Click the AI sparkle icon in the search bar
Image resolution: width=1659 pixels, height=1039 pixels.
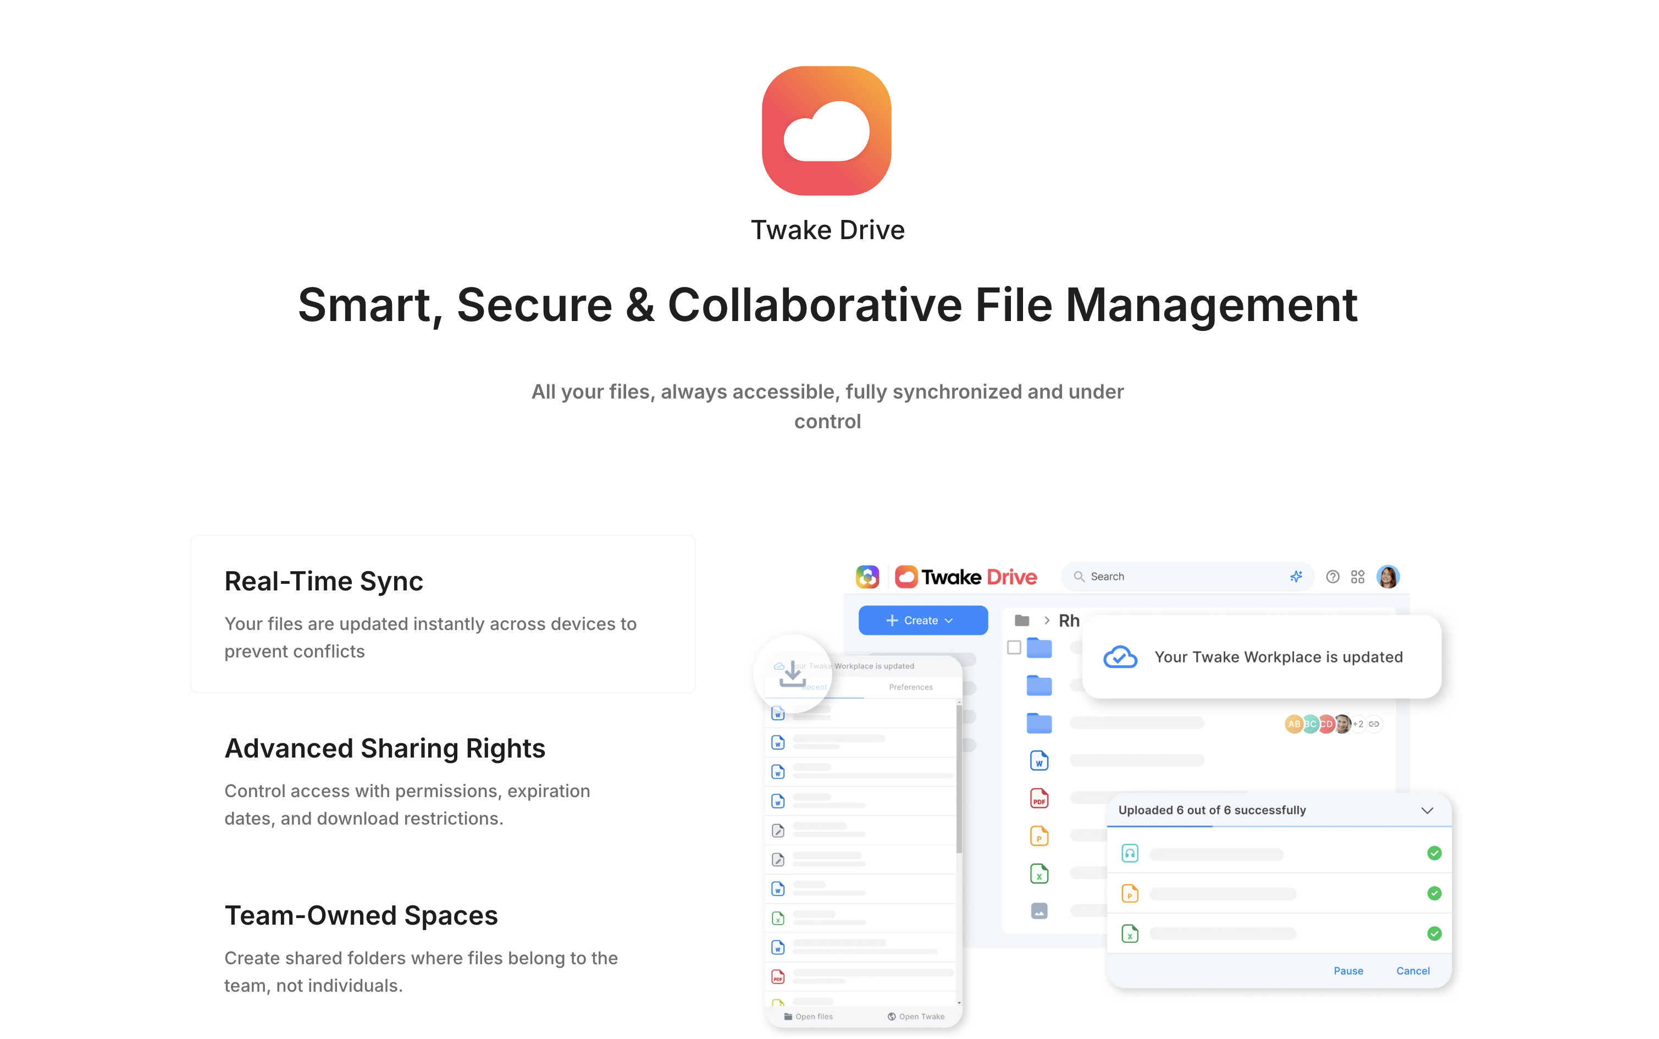coord(1296,577)
